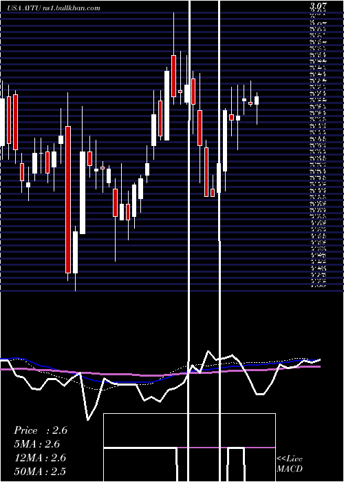Select the '12MA : 2.6' value

[x=40, y=458]
